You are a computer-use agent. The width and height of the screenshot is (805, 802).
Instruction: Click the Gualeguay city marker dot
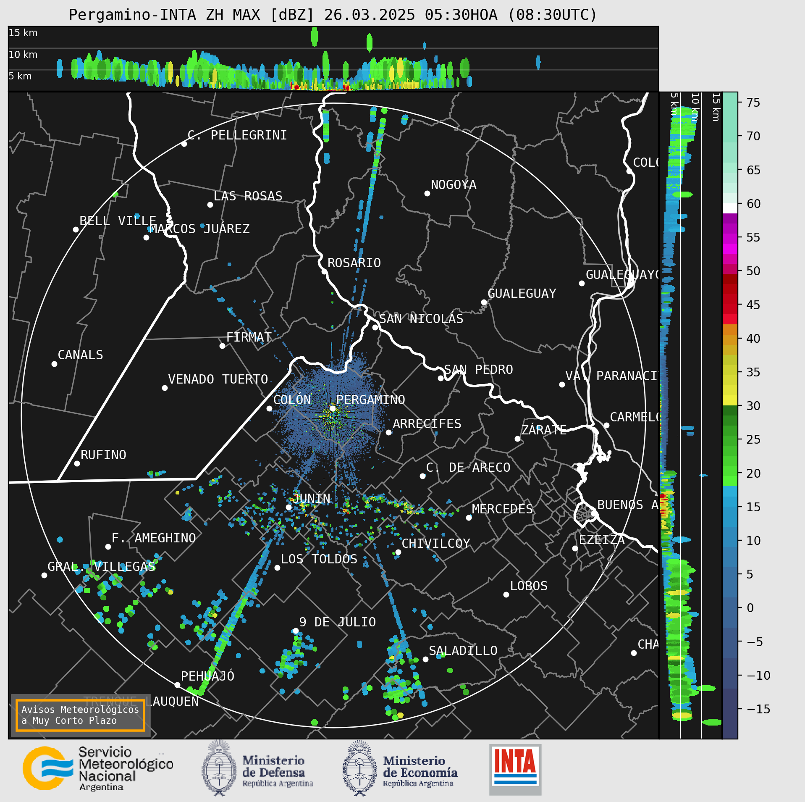(x=484, y=302)
